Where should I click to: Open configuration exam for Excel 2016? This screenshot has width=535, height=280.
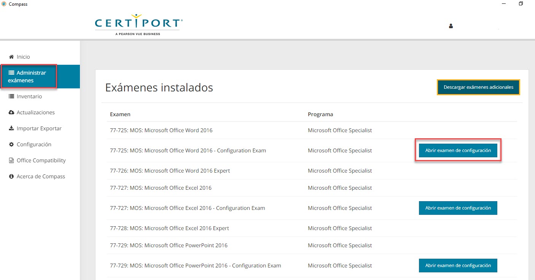(458, 208)
